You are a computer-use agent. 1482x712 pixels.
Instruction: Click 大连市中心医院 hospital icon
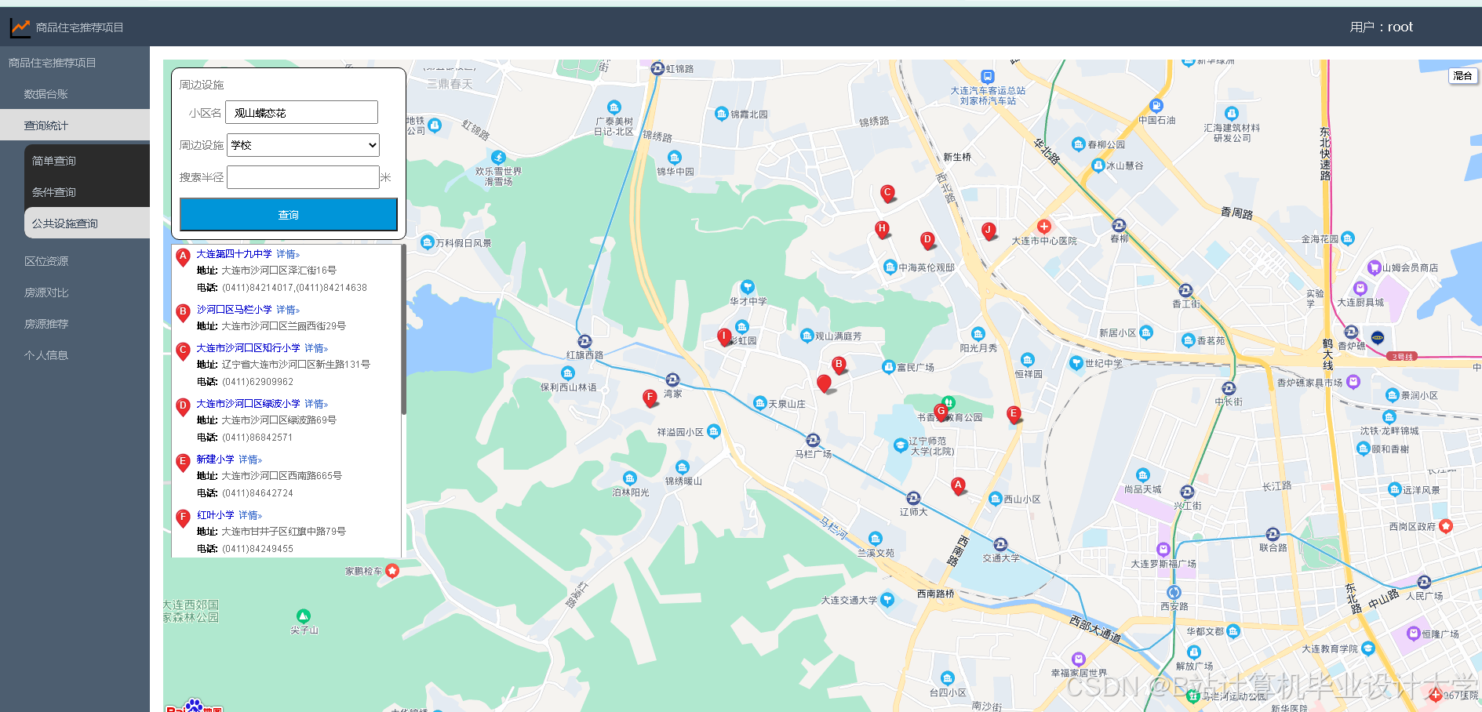pyautogui.click(x=1044, y=227)
